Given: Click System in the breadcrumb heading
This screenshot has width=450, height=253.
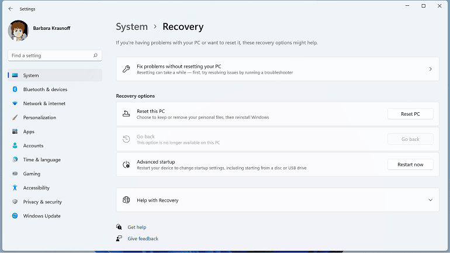Looking at the screenshot, I should [x=131, y=27].
